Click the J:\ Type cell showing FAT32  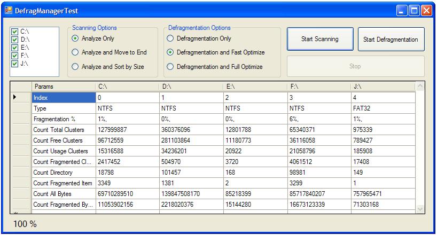(x=383, y=108)
